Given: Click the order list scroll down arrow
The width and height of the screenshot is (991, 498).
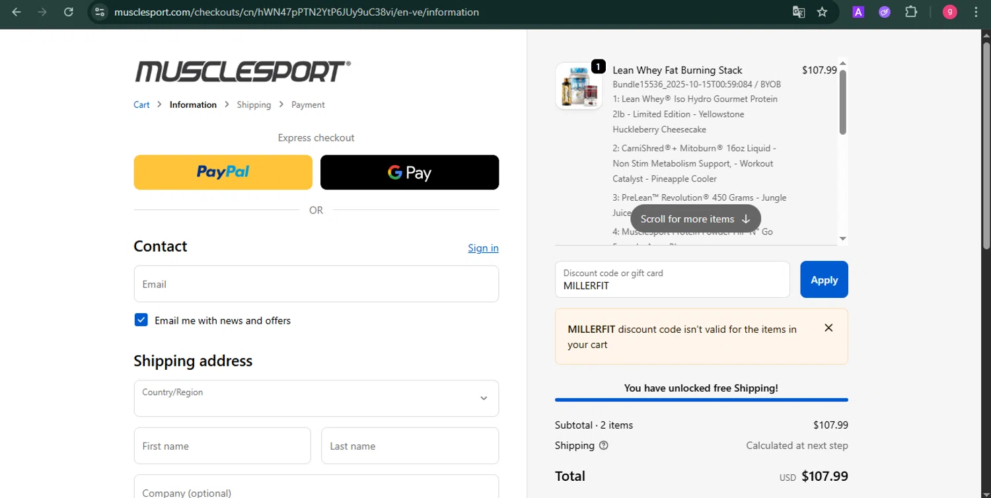Looking at the screenshot, I should pyautogui.click(x=842, y=238).
